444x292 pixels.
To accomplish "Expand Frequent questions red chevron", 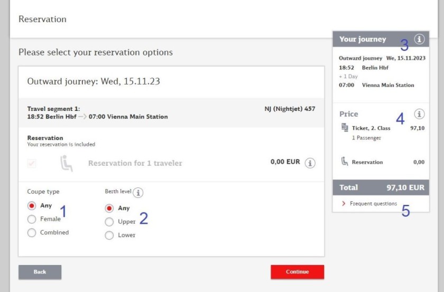I will point(344,204).
